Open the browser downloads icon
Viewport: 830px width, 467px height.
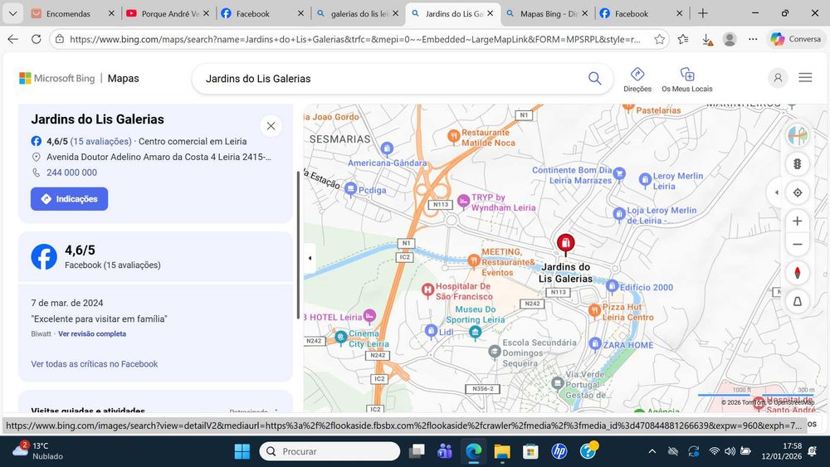click(x=706, y=39)
